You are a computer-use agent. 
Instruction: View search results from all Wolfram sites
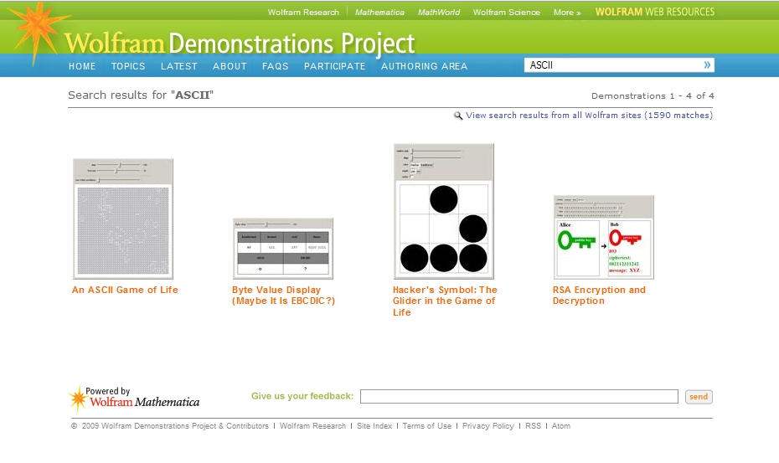(589, 116)
